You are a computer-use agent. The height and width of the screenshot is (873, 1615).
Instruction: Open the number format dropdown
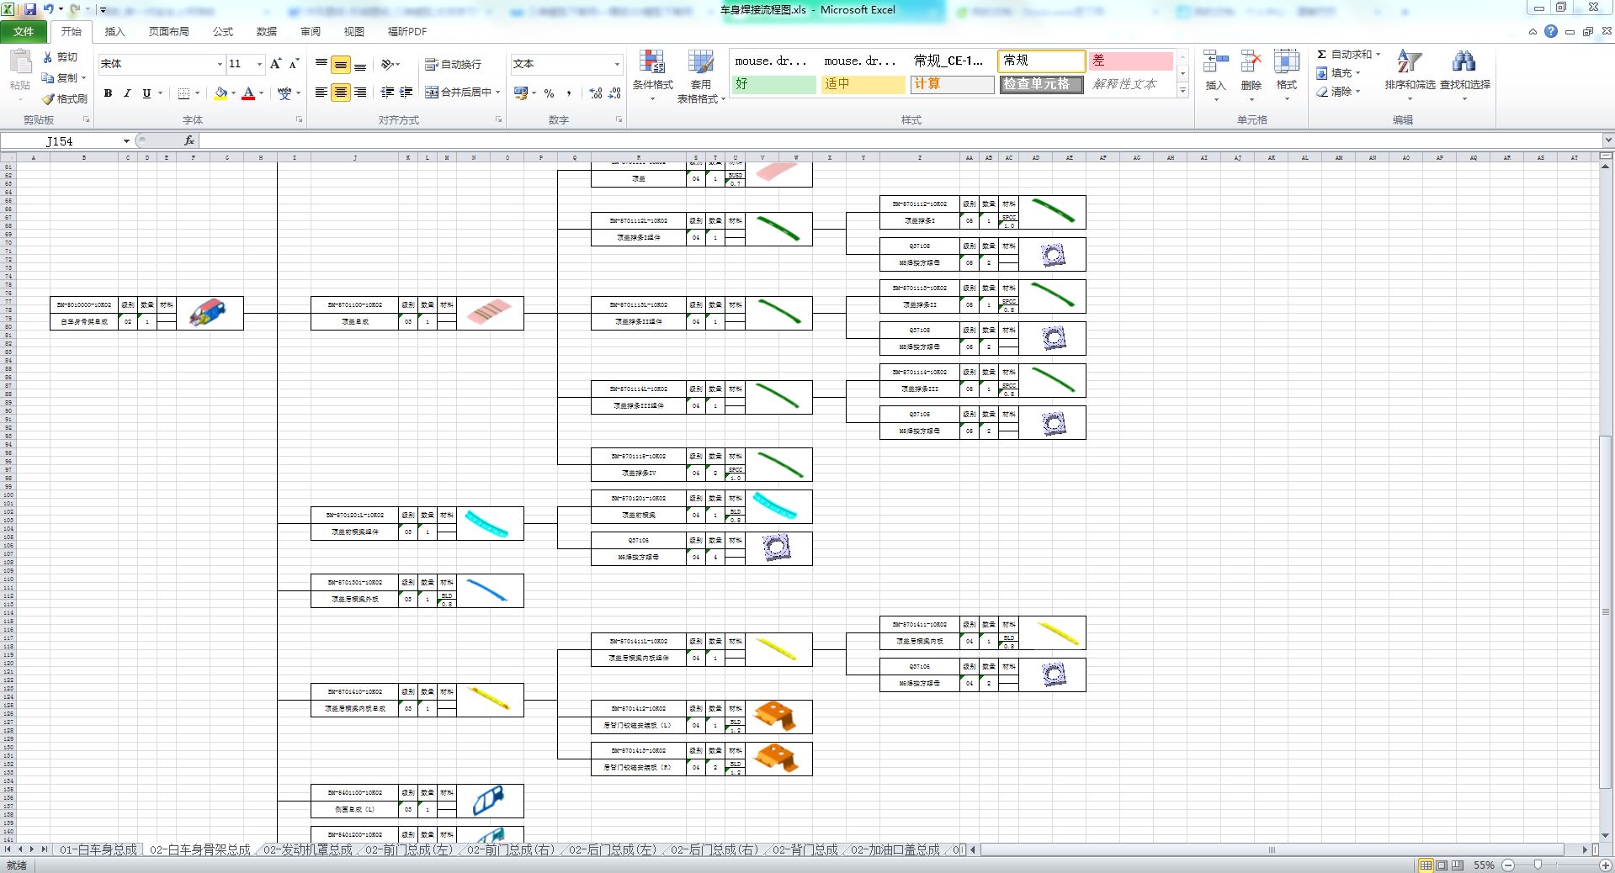[x=616, y=64]
